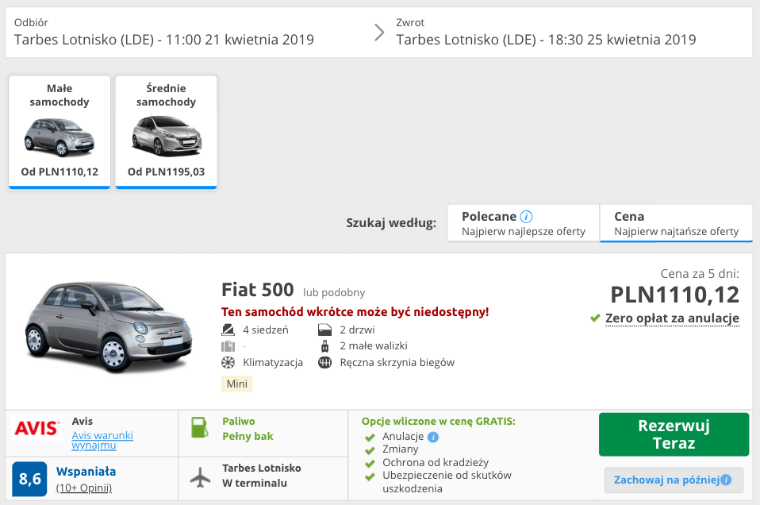Click the air conditioning snowflake icon
The width and height of the screenshot is (760, 505).
tap(228, 361)
